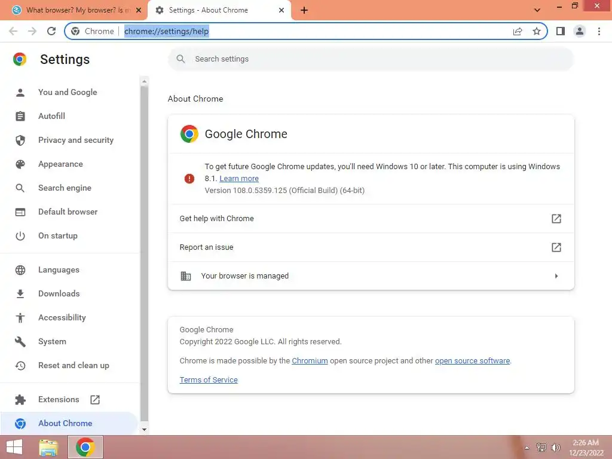Expand Your browser is managed arrow

[556, 276]
